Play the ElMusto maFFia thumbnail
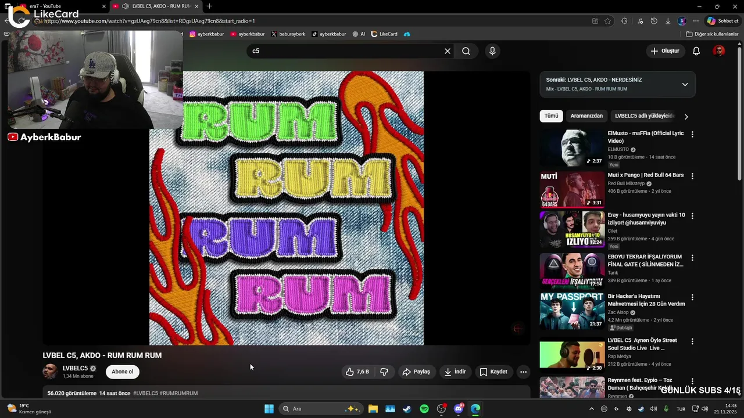Viewport: 744px width, 418px height. 572,147
